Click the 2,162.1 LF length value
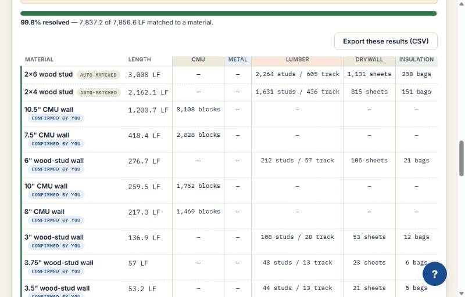 (148, 92)
